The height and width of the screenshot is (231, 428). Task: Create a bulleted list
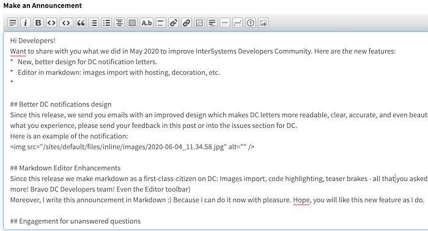(106, 23)
